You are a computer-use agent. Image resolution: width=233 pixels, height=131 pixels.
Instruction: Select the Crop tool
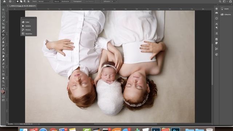(3, 24)
